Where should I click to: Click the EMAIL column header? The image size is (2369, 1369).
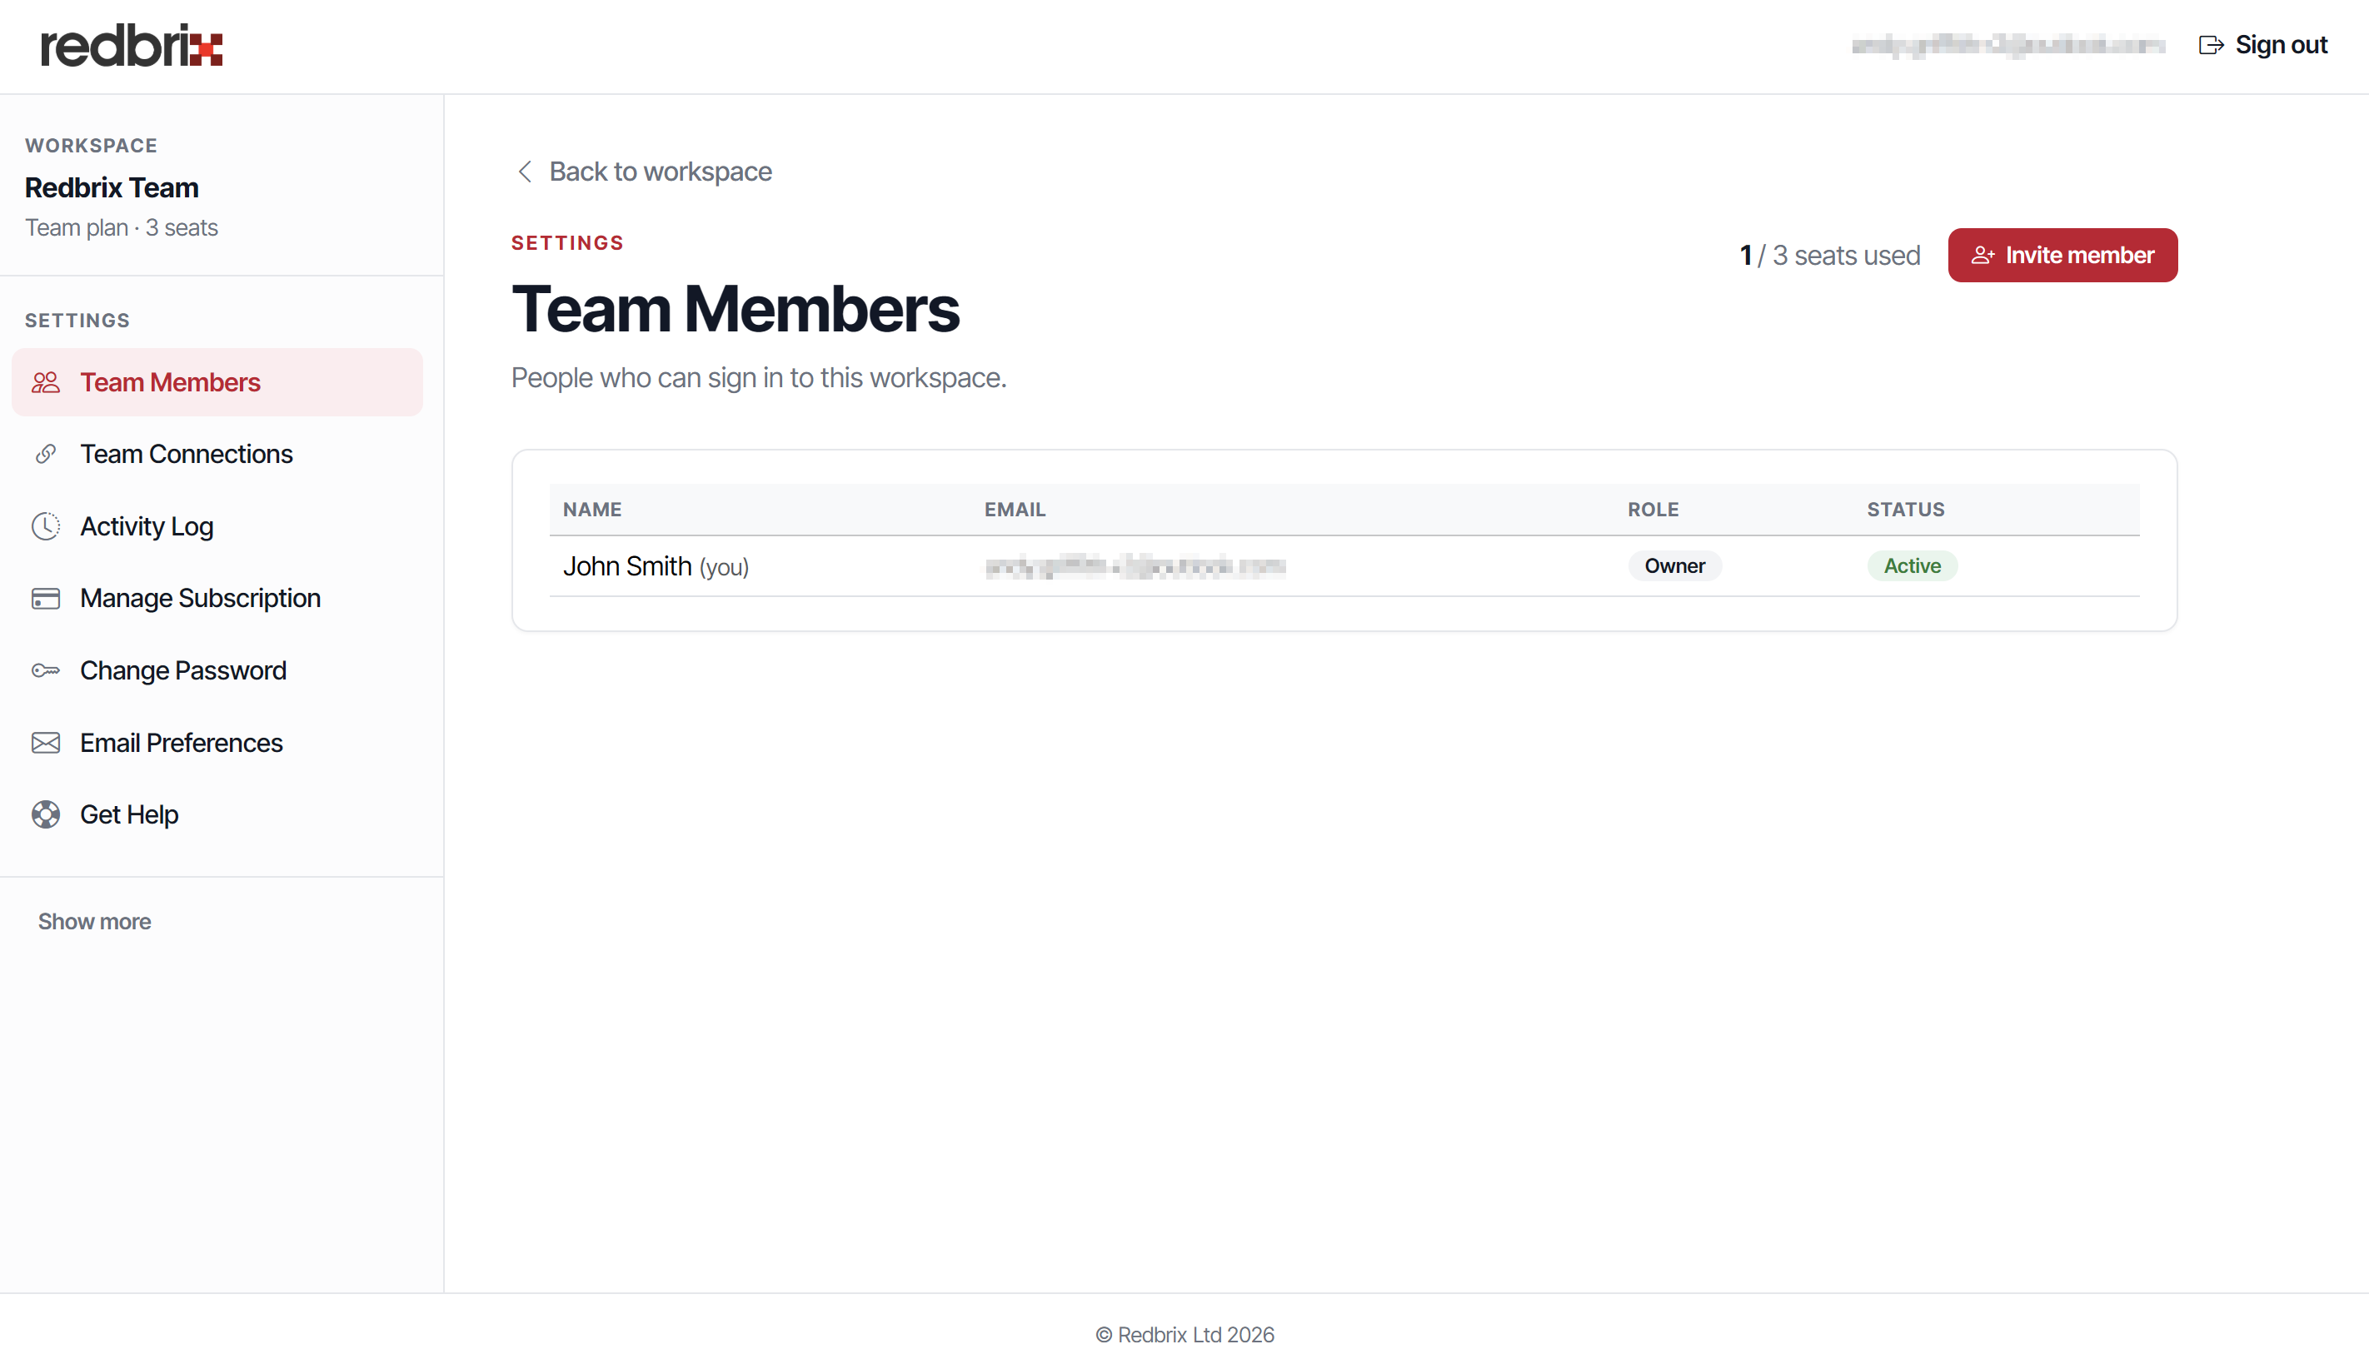tap(1015, 510)
